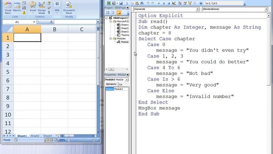Select cell A1 in the worksheet
The height and width of the screenshot is (154, 273).
pos(27,38)
